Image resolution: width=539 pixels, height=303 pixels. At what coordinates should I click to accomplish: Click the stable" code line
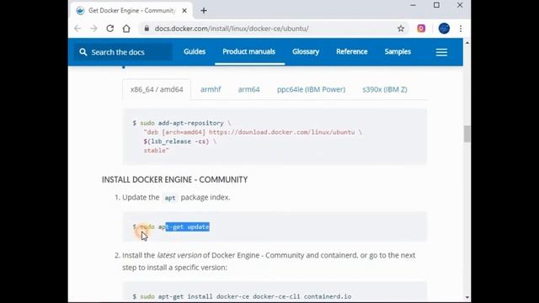click(156, 151)
